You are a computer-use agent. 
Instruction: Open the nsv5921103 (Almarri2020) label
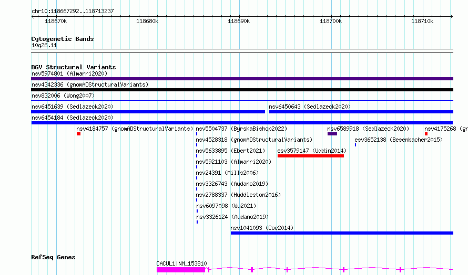[x=233, y=162]
